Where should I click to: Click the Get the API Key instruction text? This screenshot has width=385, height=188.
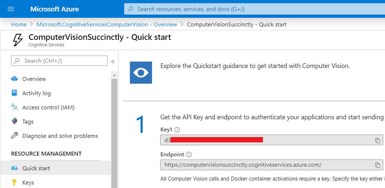pos(272,117)
